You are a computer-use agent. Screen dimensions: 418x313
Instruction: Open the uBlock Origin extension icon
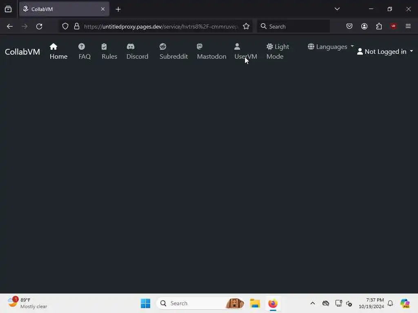click(x=394, y=26)
